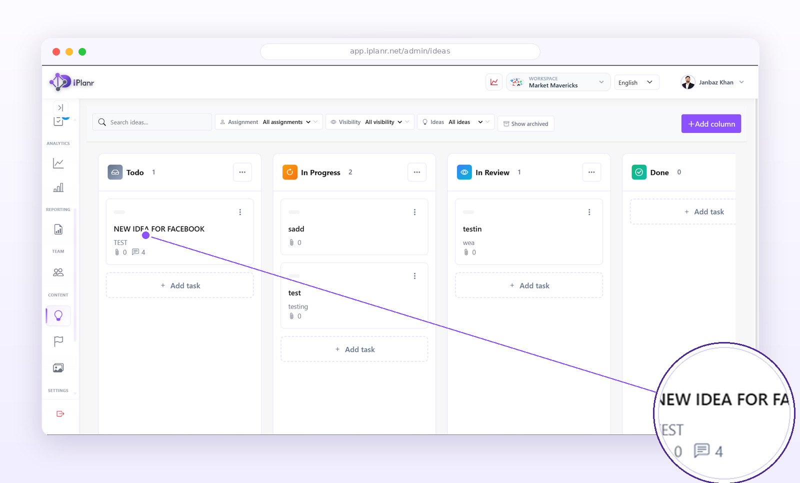This screenshot has height=483, width=800.
Task: Open the Visibility filter dropdown
Action: [x=369, y=122]
